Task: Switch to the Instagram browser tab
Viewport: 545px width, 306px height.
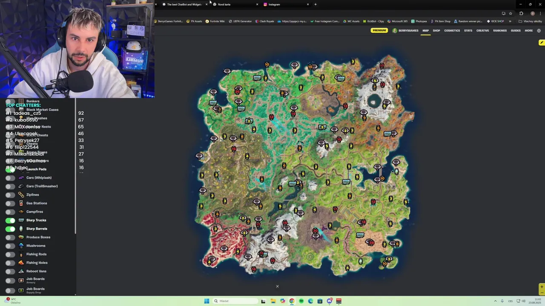Action: coord(285,4)
